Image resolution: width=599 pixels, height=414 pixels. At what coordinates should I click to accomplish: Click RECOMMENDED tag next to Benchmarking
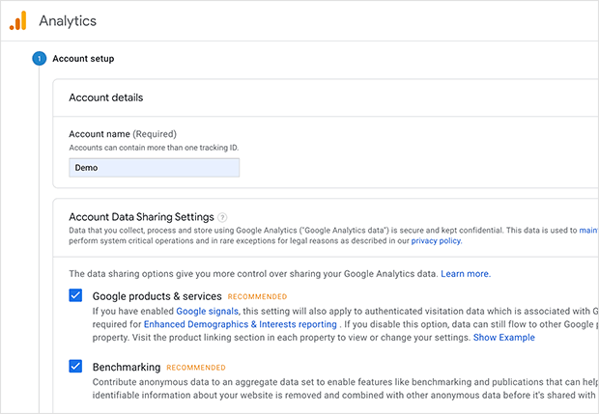coord(196,368)
